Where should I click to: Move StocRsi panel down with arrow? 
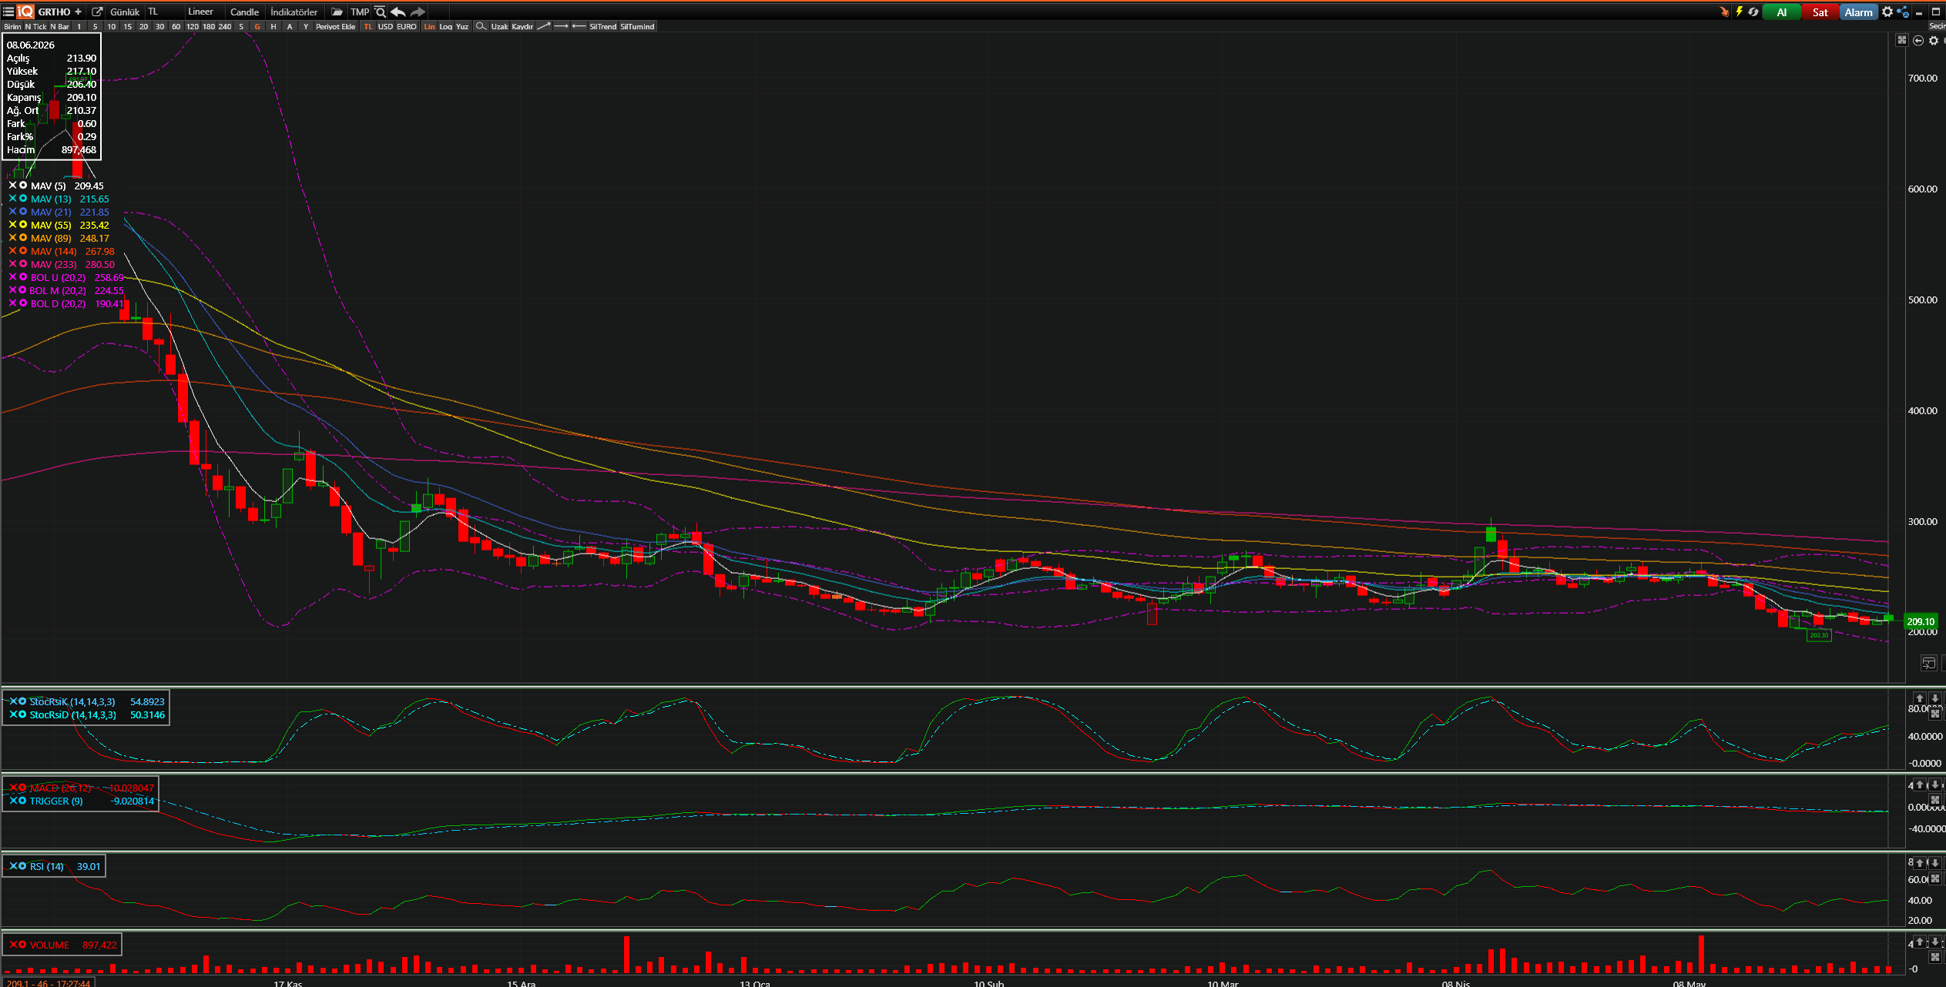tap(1934, 698)
